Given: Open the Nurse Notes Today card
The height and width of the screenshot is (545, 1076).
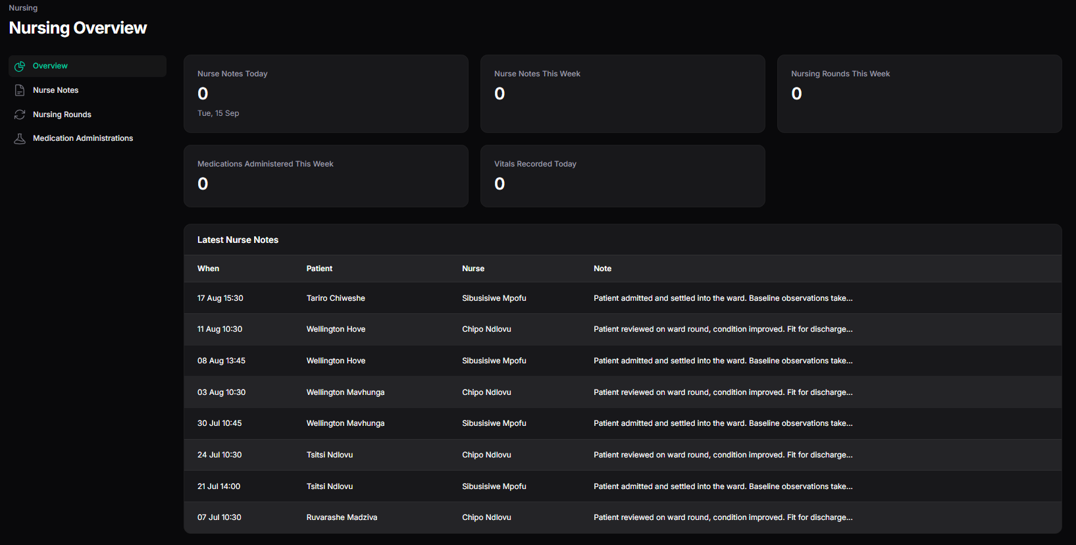Looking at the screenshot, I should pos(326,93).
